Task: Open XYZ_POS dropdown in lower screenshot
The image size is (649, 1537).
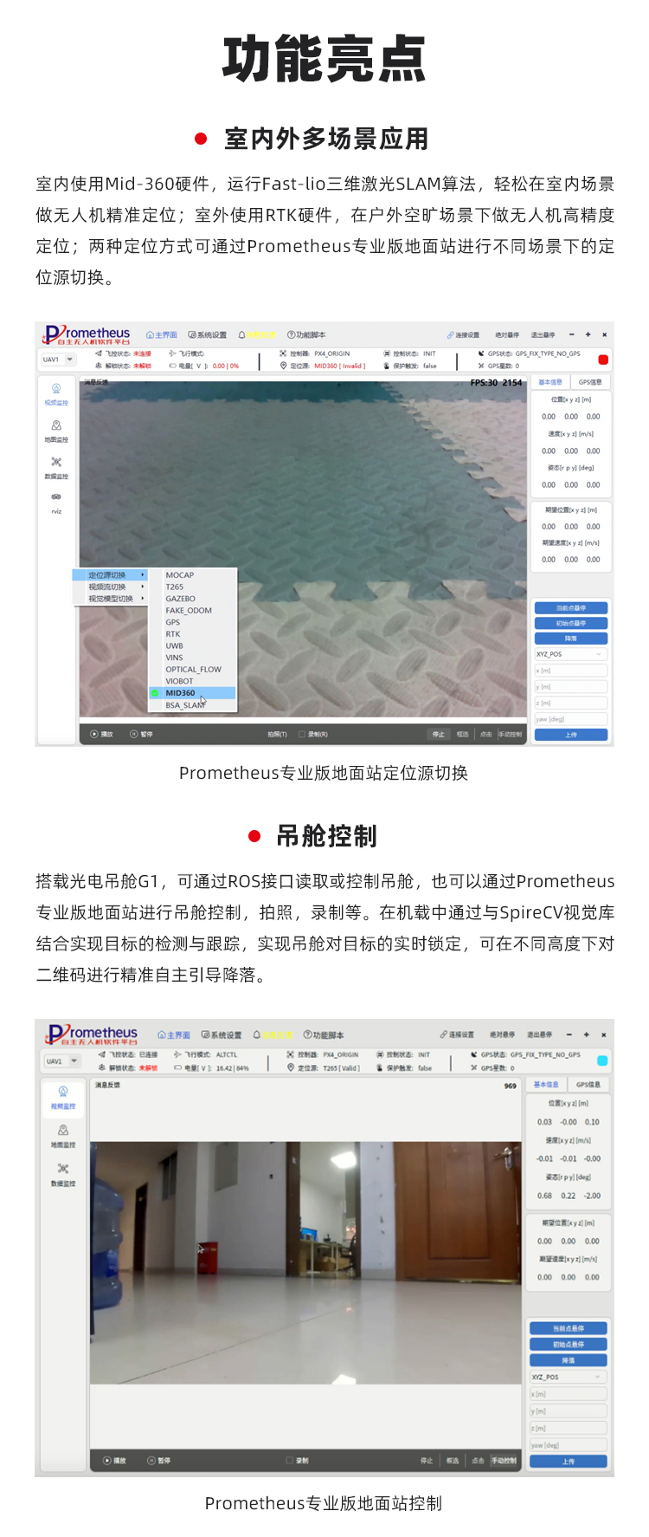Action: point(568,1377)
